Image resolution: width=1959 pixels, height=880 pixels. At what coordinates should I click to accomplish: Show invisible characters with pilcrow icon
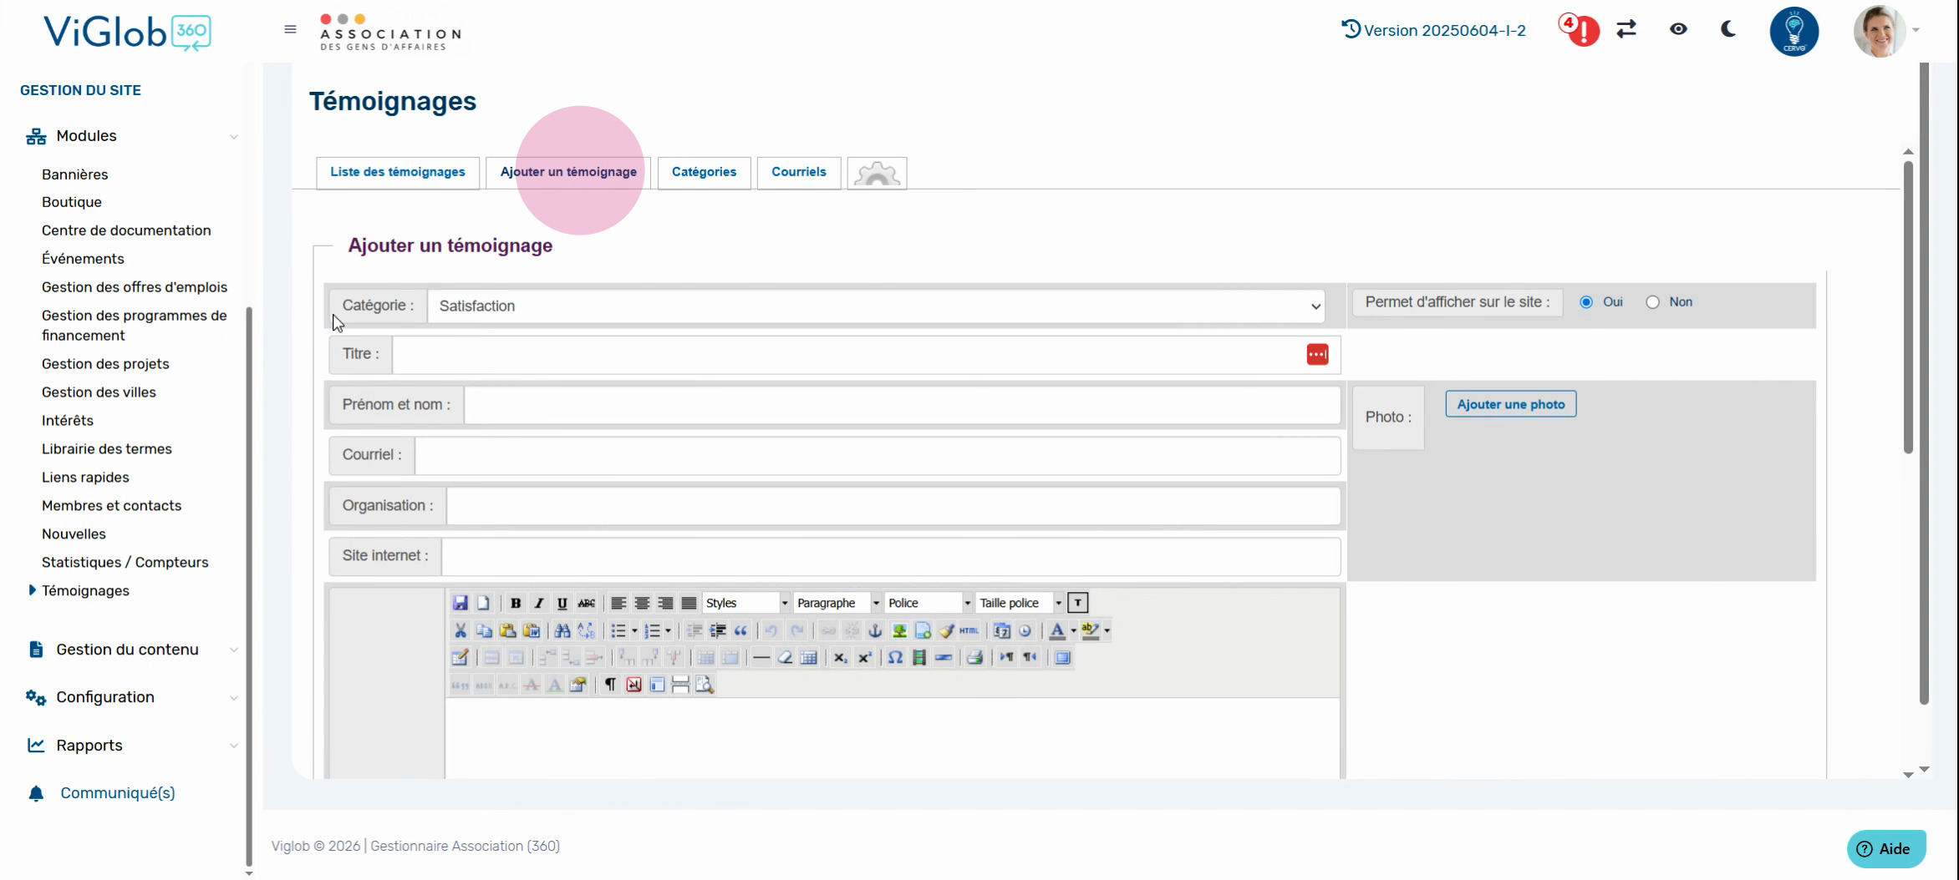click(x=610, y=685)
